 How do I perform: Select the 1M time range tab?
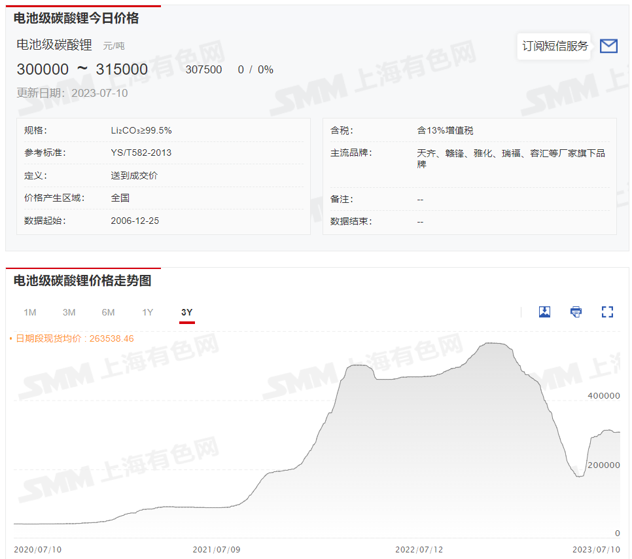click(30, 313)
